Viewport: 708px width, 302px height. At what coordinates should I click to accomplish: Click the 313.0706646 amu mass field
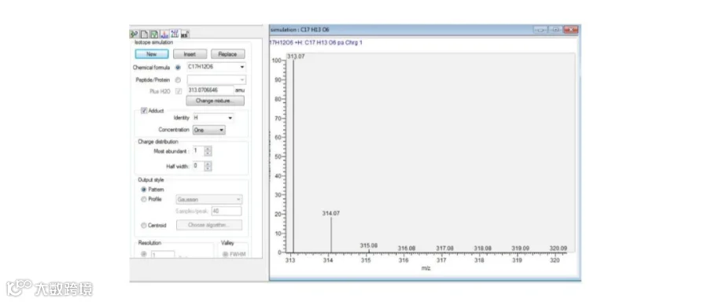tap(210, 90)
